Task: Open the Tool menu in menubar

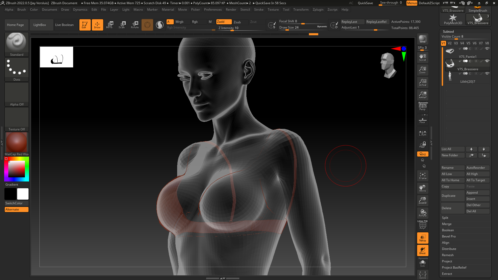Action: coord(286,9)
